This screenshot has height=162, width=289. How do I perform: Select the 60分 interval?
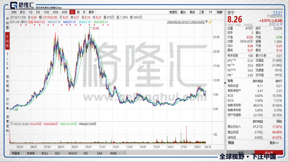64,12
